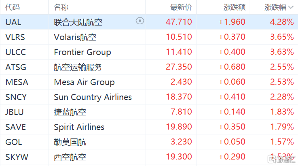Open Spirit Airlines stock name
This screenshot has width=298, height=166.
(x=79, y=127)
